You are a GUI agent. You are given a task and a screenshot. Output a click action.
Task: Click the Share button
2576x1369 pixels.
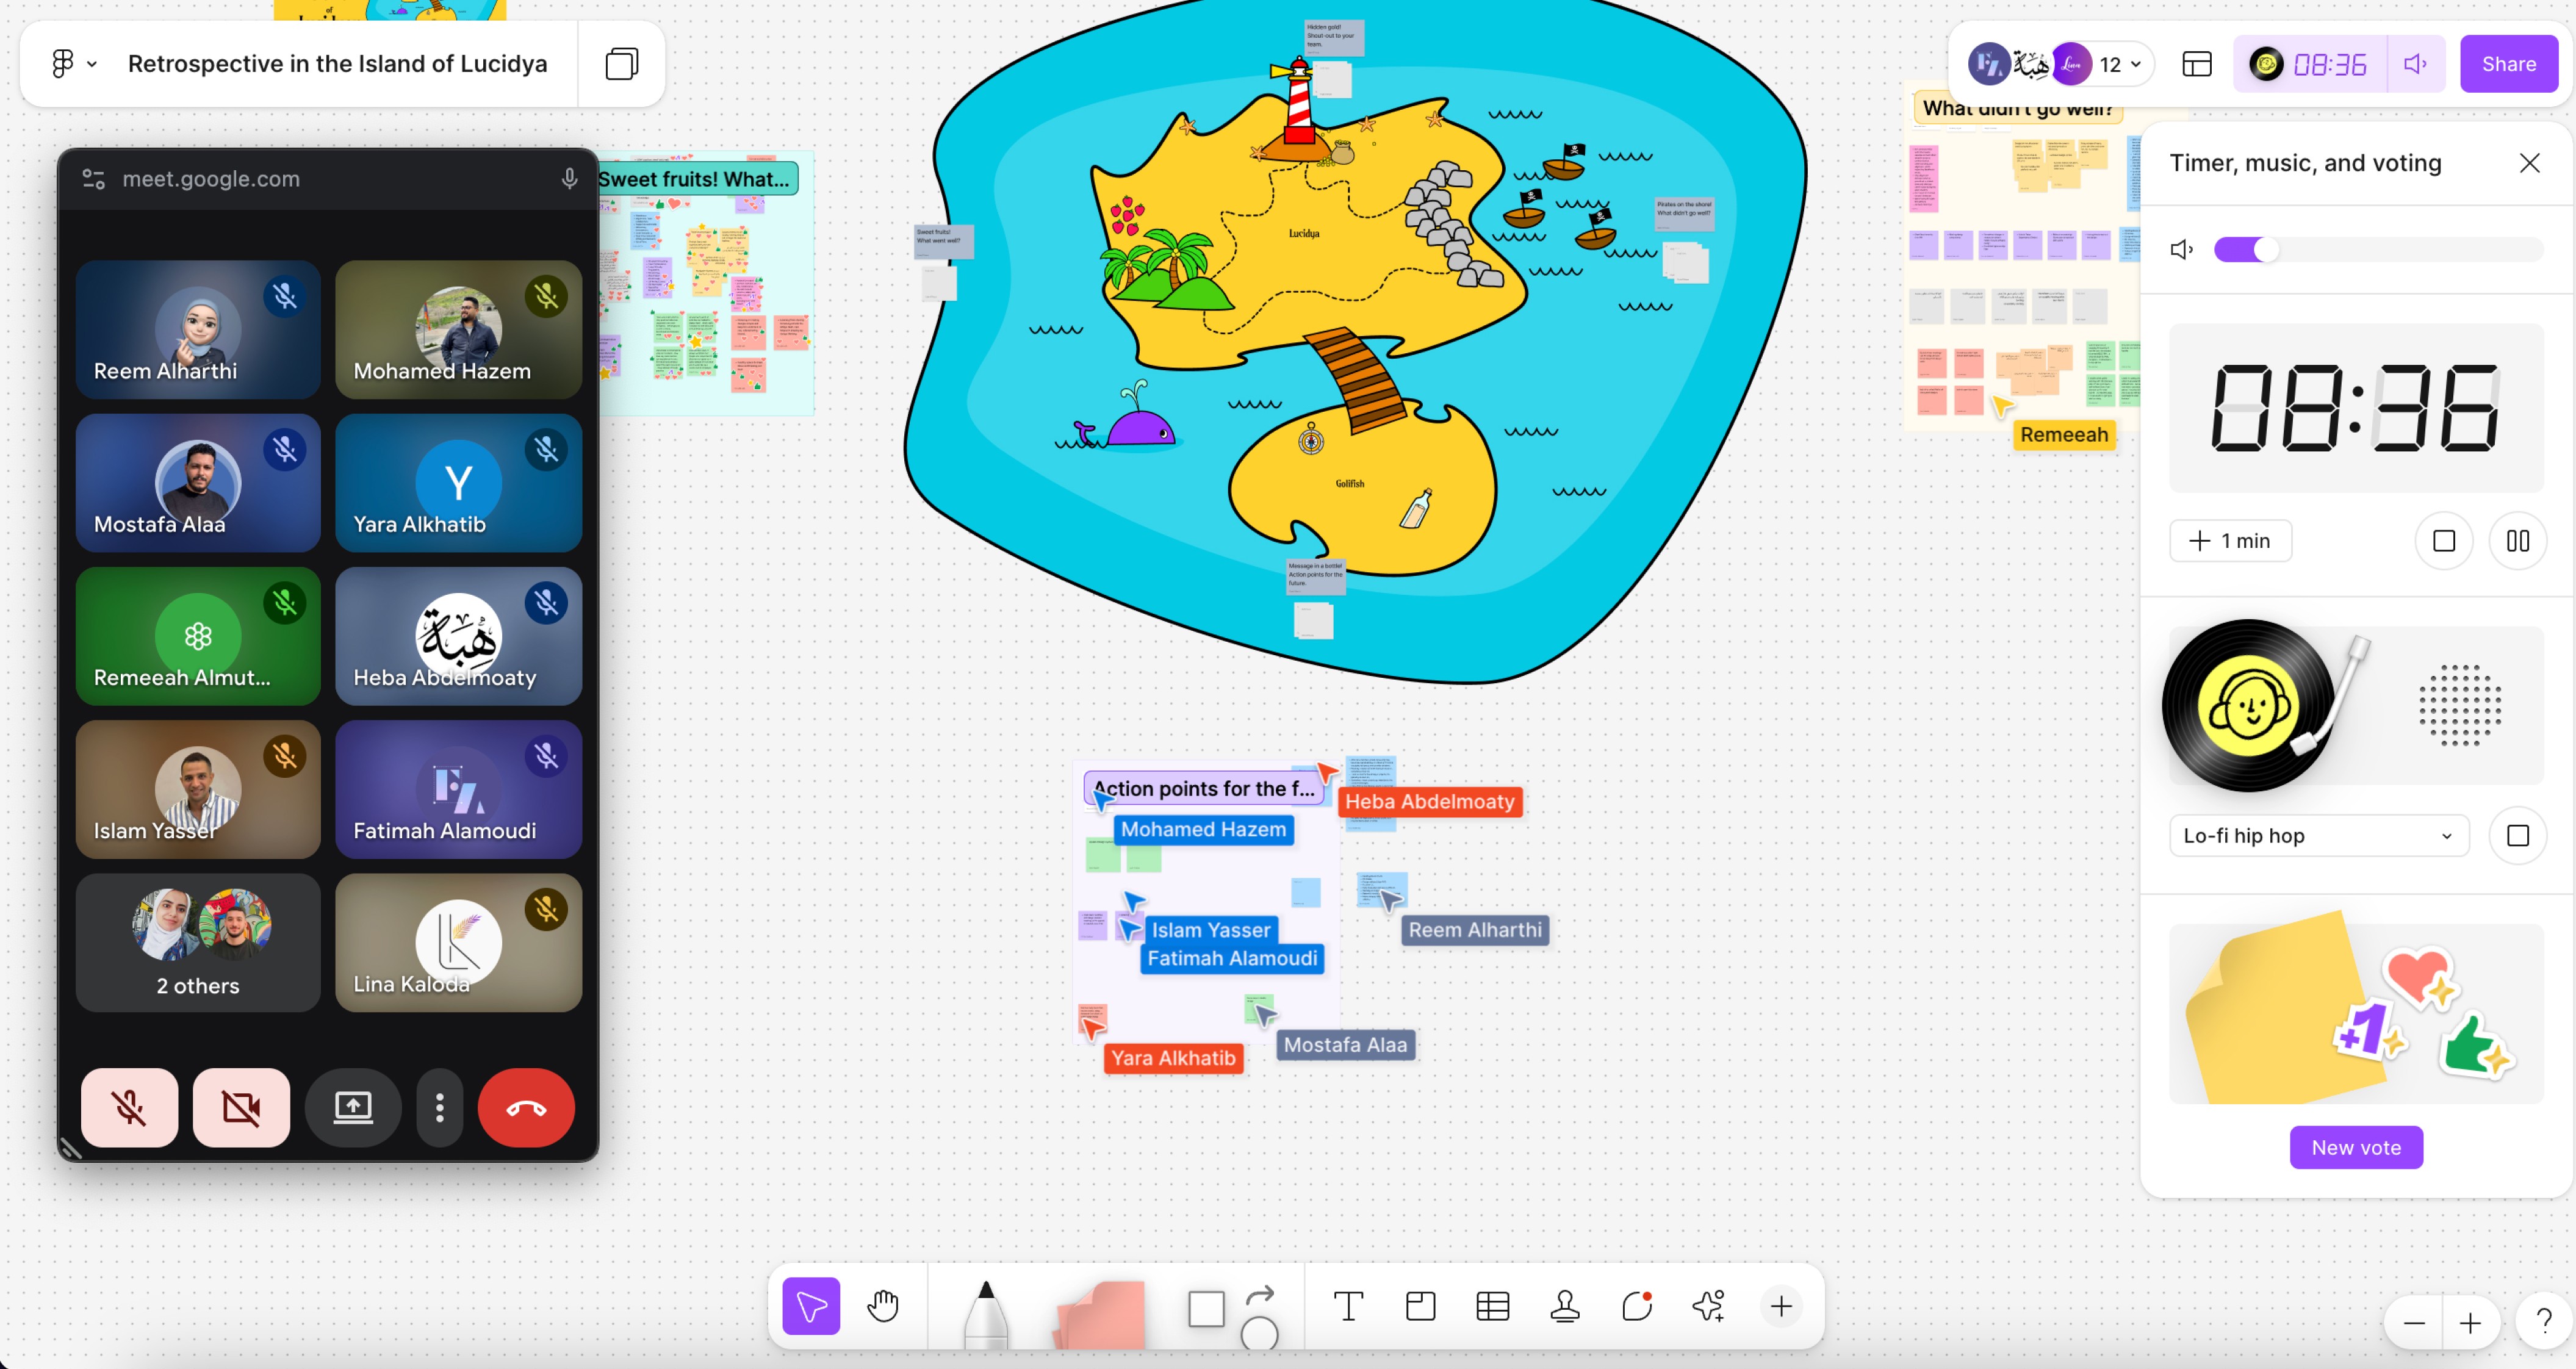tap(2508, 64)
